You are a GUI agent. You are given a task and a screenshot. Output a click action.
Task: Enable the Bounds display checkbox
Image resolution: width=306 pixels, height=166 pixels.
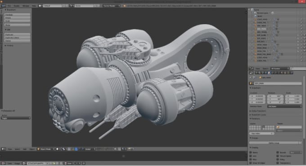click(x=278, y=153)
